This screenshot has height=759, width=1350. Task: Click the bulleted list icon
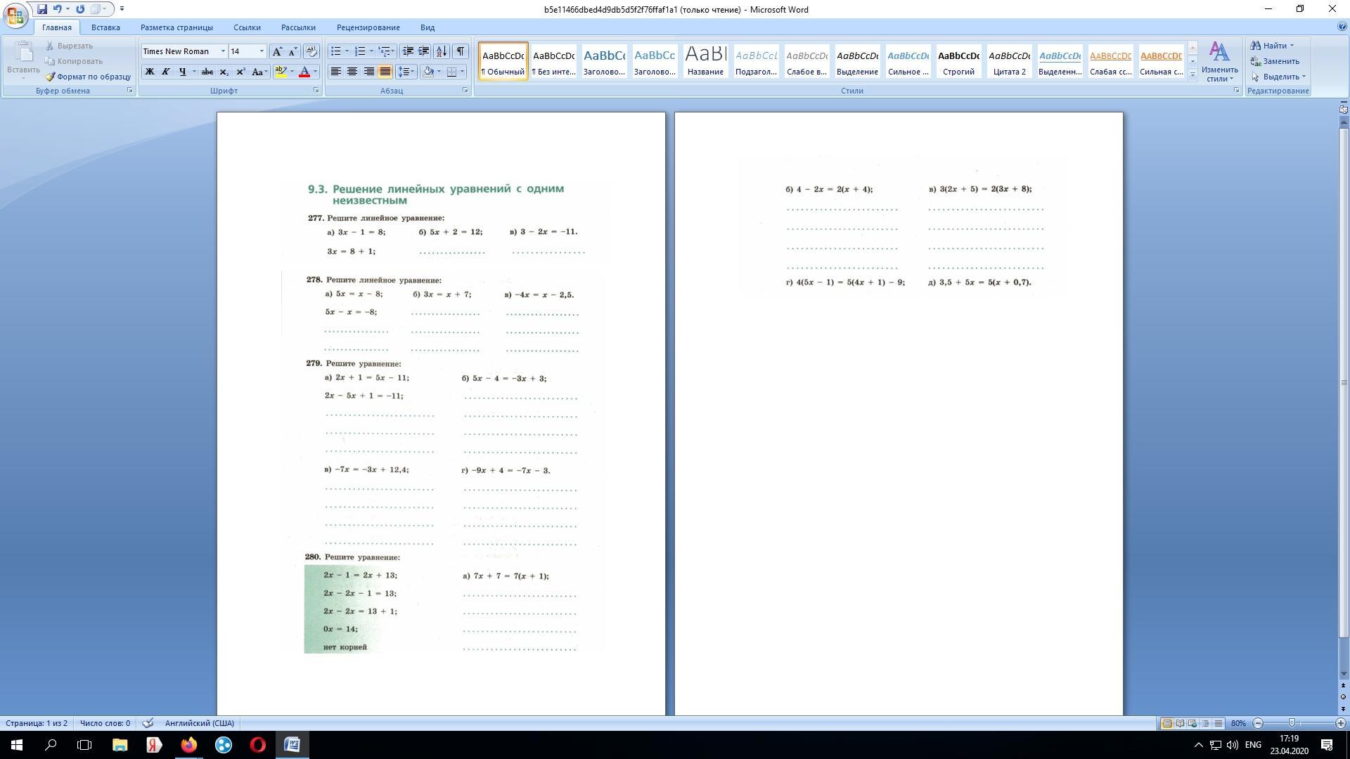point(336,51)
